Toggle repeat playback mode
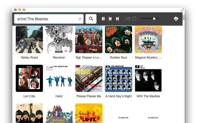Image resolution: width=197 pixels, height=123 pixels. [x=135, y=19]
